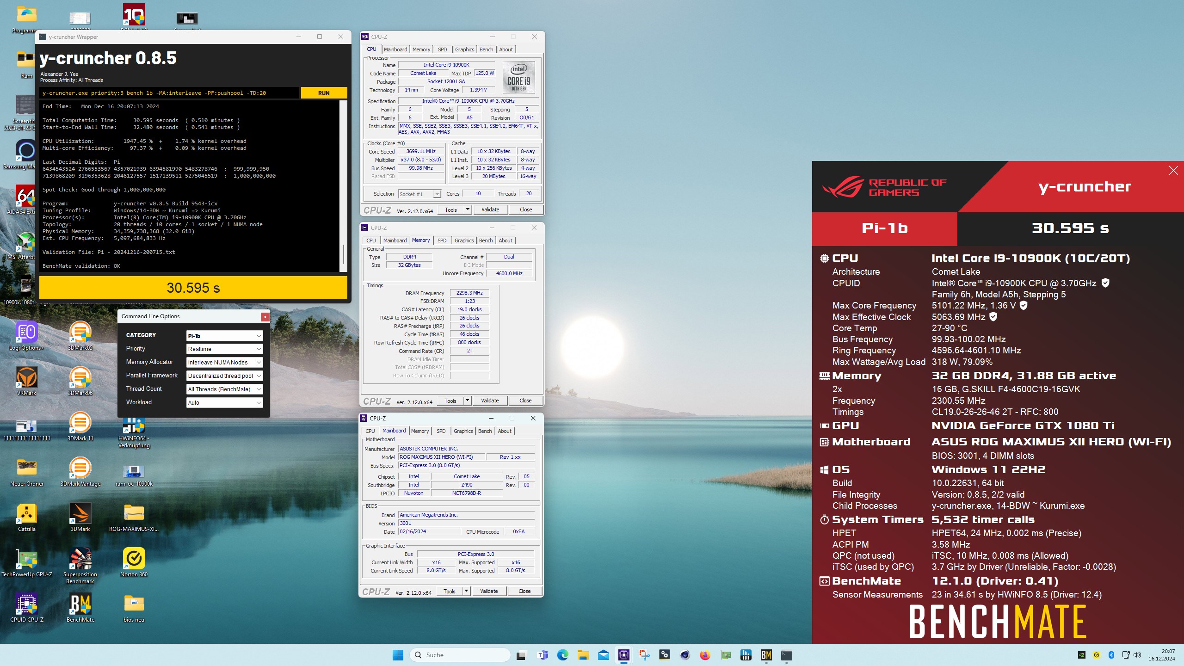Viewport: 1184px width, 666px height.
Task: Click the yellow RUN button in y-cruncher
Action: coord(324,93)
